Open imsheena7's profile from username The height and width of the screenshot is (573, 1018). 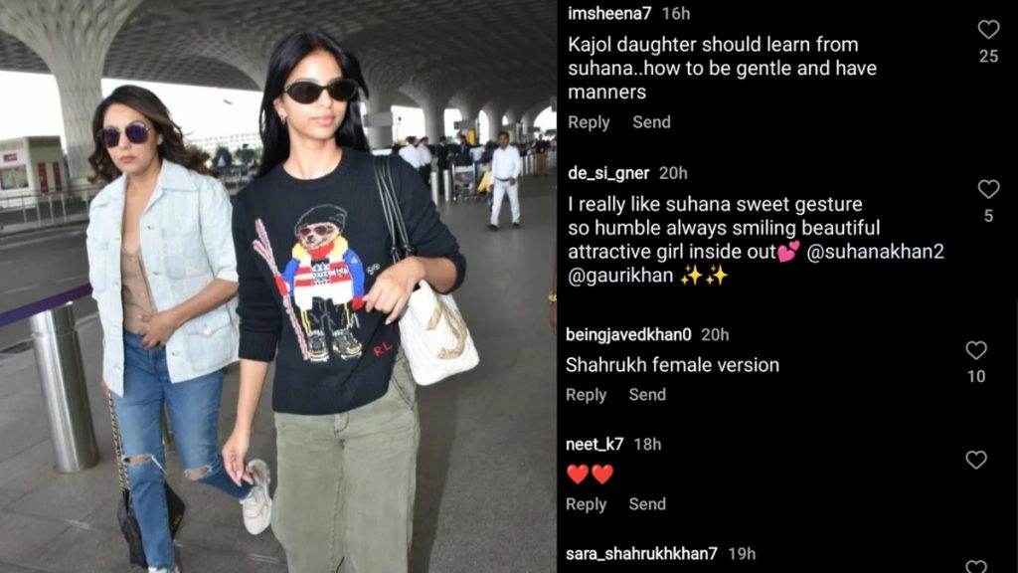[x=609, y=14]
